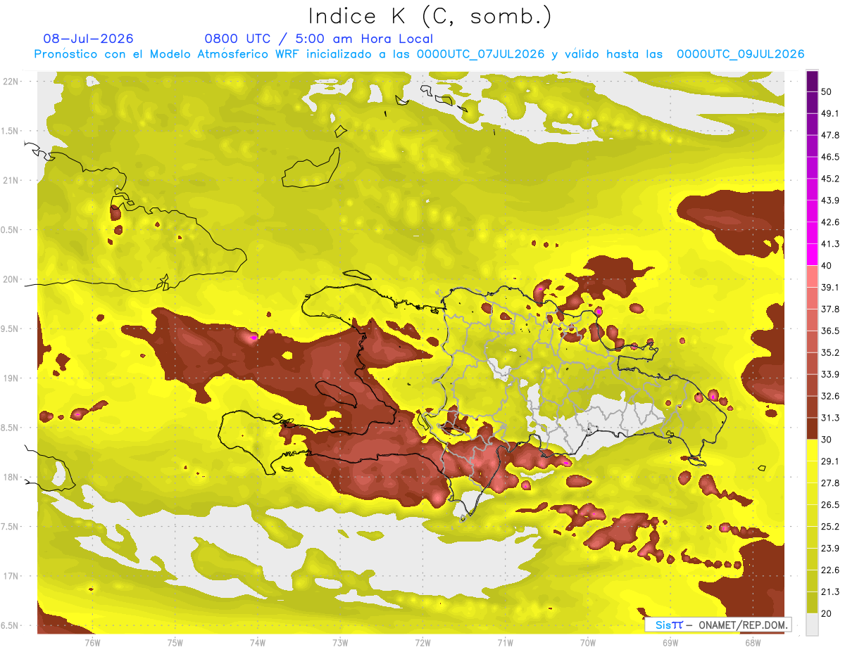Click the '31.3' value on the color scale
845x652 pixels.
click(830, 418)
